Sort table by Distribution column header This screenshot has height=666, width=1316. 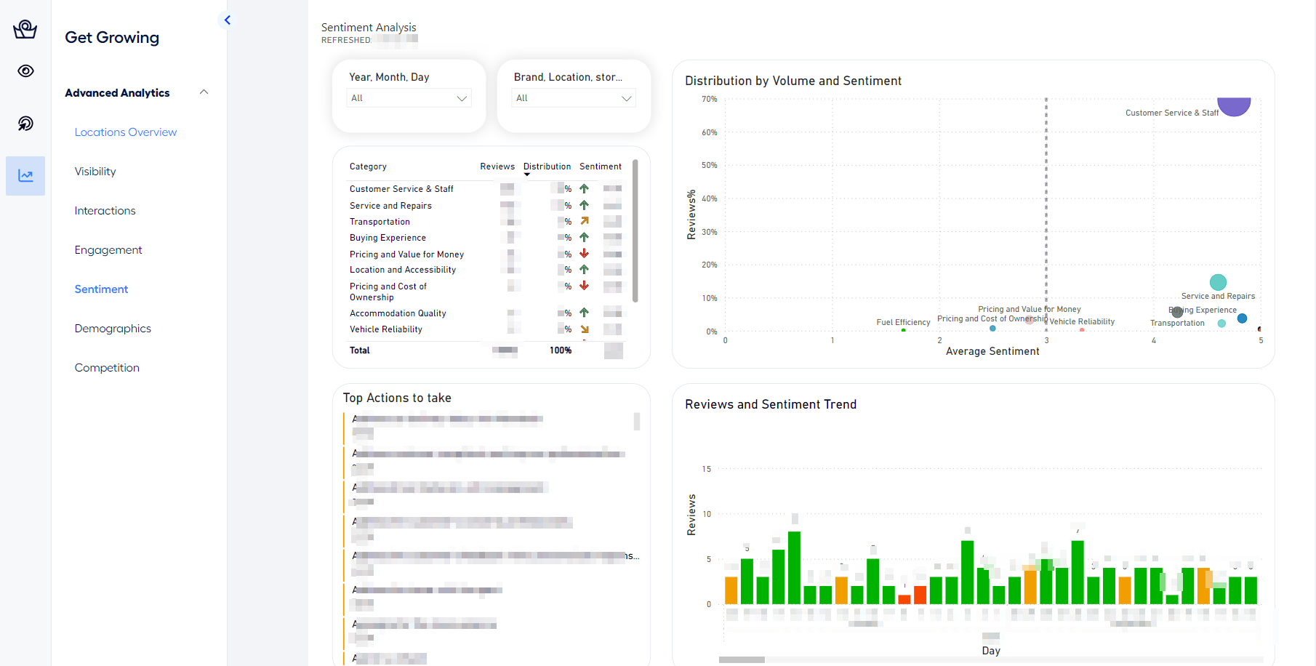(x=547, y=166)
